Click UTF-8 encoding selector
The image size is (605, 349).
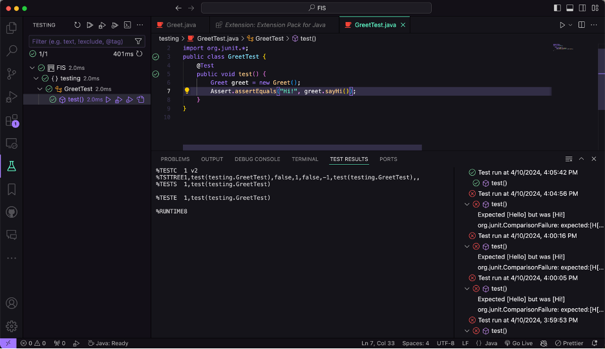click(445, 343)
